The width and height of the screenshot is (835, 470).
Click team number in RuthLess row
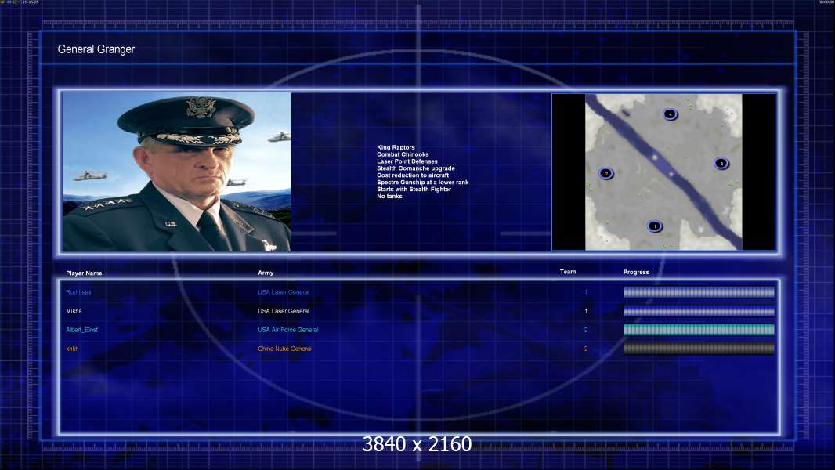[586, 292]
